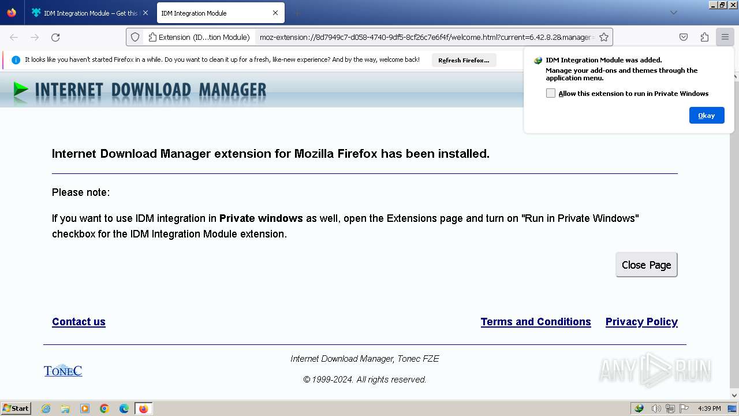The image size is (739, 416).
Task: Click the Extension (ID...tion Module) identity box
Action: coord(199,37)
